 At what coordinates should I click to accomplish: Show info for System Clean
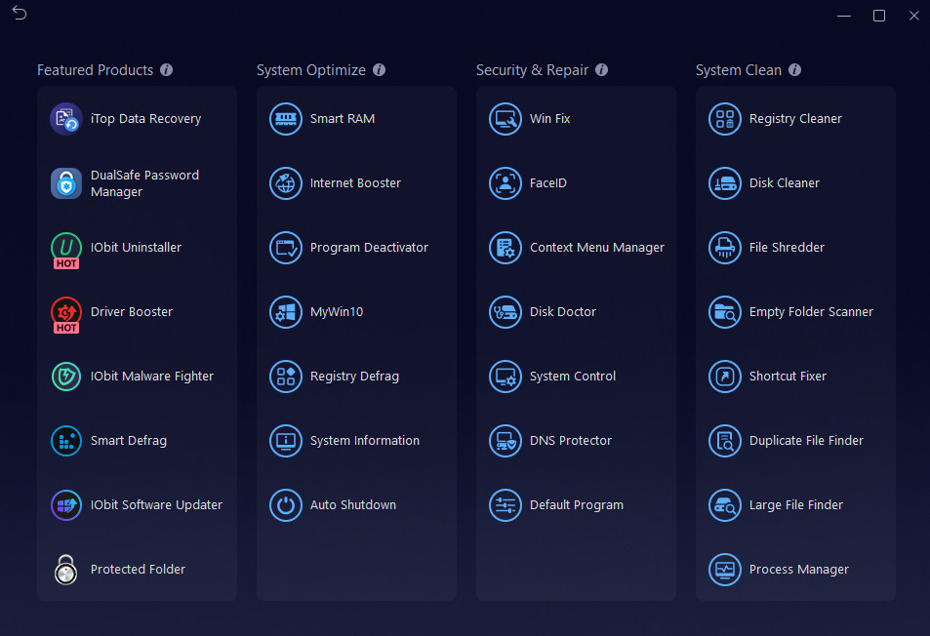point(794,70)
